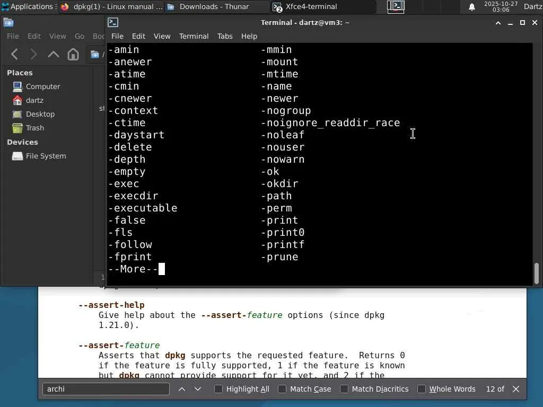Open the terminal View menu

162,36
